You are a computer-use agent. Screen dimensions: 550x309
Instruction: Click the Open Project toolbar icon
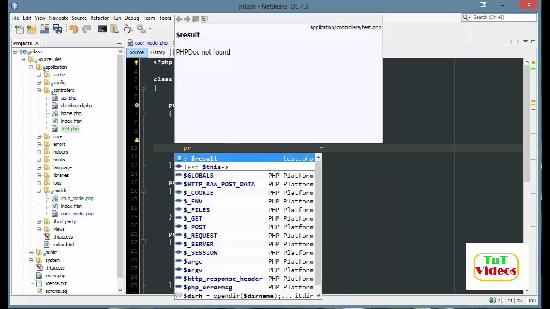(44, 29)
